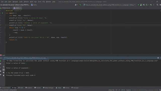Toggle Soft-Wrap in the Run console
This screenshot has height=91, width=161.
(4, 67)
